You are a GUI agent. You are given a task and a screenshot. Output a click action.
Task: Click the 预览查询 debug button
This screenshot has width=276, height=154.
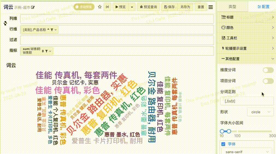148,7
